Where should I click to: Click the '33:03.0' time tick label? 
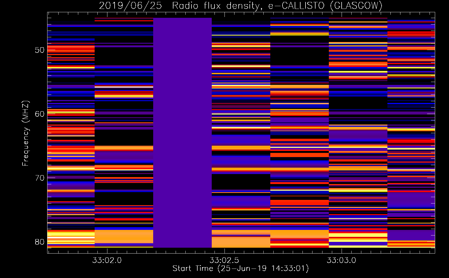[341, 260]
